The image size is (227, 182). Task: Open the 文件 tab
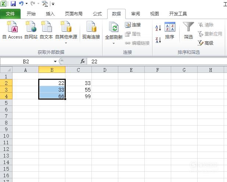point(10,14)
